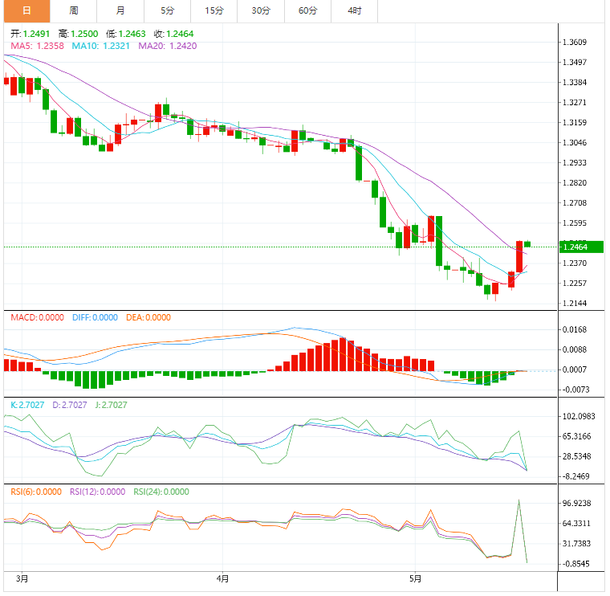
Task: Click the 1.2820 price axis value
Action: tap(575, 182)
